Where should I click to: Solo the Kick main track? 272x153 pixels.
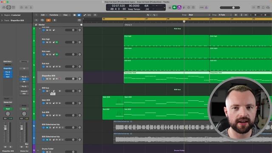(50, 54)
